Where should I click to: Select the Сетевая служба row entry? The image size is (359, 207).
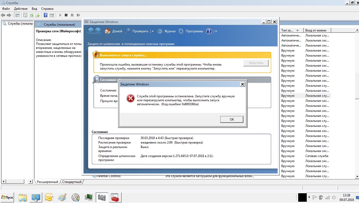(x=317, y=156)
